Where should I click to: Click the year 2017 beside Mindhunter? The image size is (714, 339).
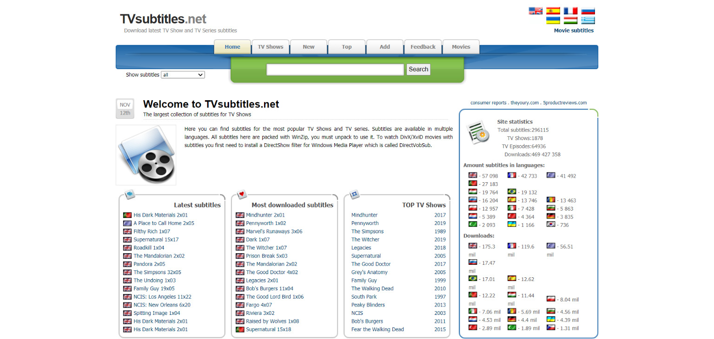tap(440, 215)
